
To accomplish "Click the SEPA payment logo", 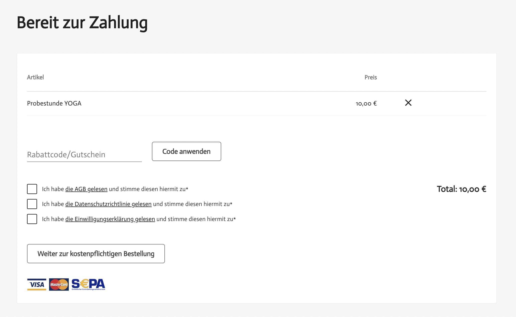I will [x=88, y=284].
